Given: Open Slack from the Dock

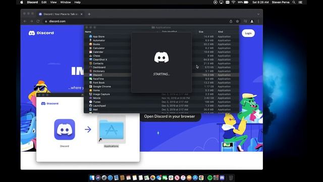Looking at the screenshot, I should pos(171,177).
